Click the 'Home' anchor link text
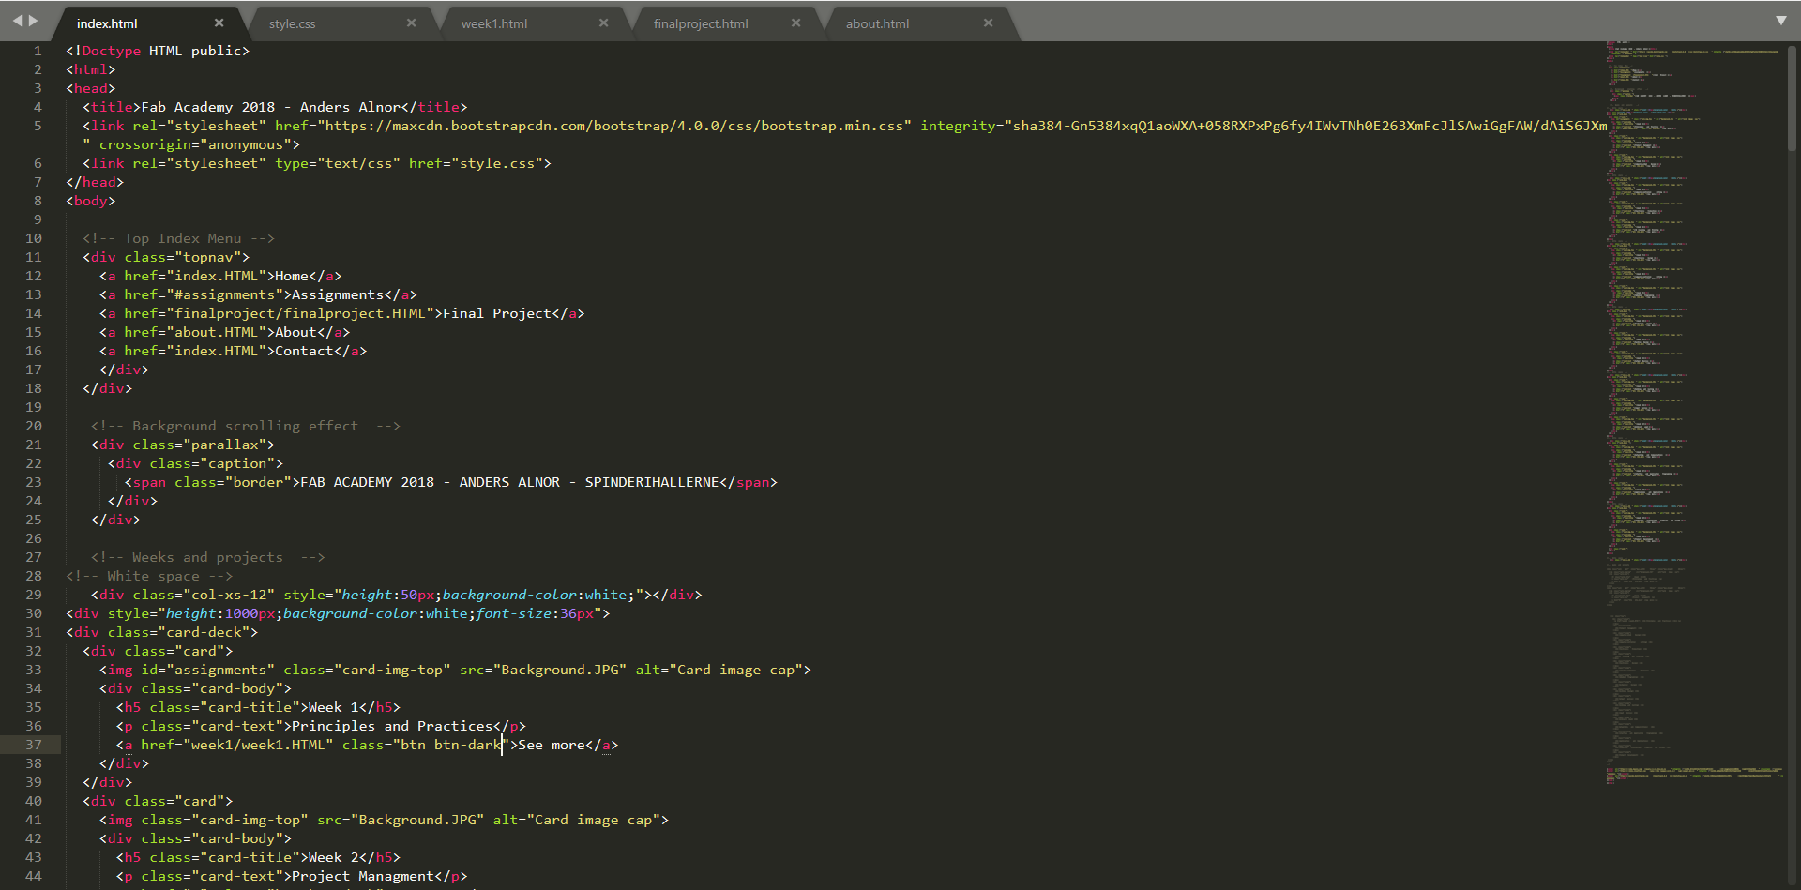 (x=292, y=276)
